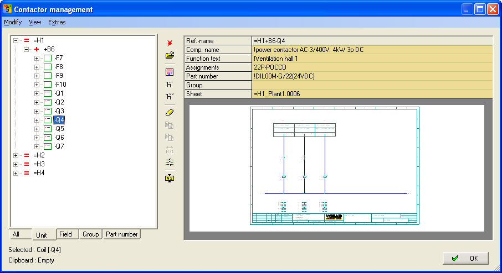The height and width of the screenshot is (273, 502).
Task: Switch to the Group tab
Action: click(91, 234)
